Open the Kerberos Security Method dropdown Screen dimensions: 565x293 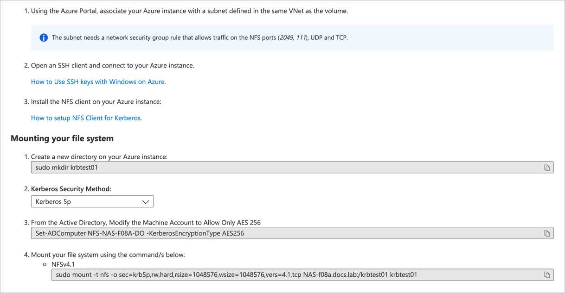click(x=92, y=201)
